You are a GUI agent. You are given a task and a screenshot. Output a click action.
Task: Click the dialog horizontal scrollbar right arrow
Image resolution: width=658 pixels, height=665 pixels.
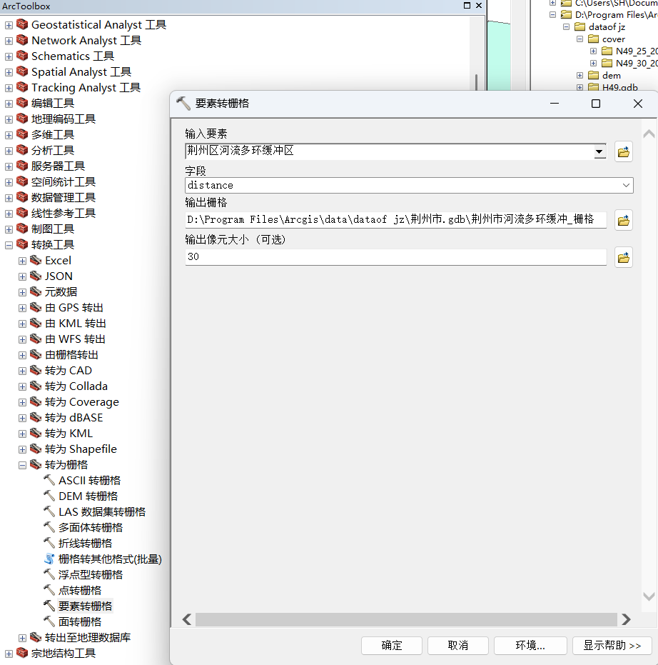(x=626, y=619)
